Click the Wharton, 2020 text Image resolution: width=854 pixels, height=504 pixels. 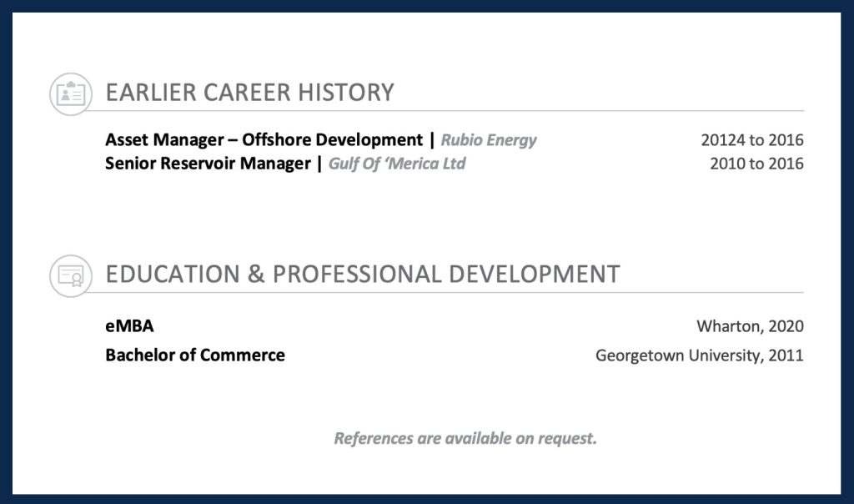(x=750, y=326)
